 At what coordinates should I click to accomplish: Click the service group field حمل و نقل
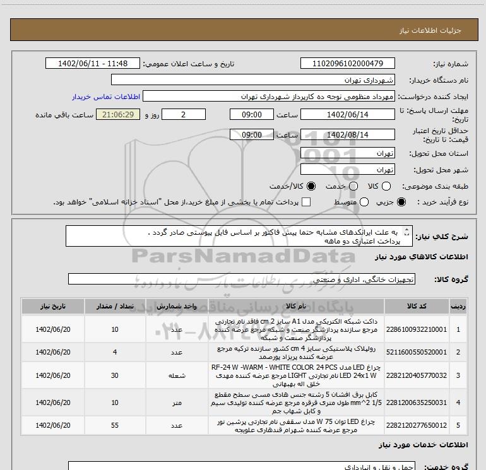242,466
